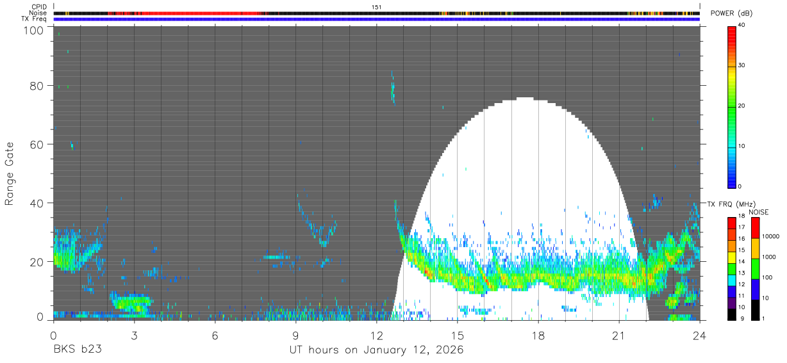Click POWER colorbar label '40'
Image resolution: width=787 pixels, height=363 pixels.
tap(742, 26)
